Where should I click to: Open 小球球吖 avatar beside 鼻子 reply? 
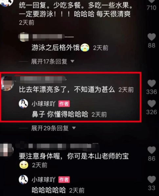point(23,104)
